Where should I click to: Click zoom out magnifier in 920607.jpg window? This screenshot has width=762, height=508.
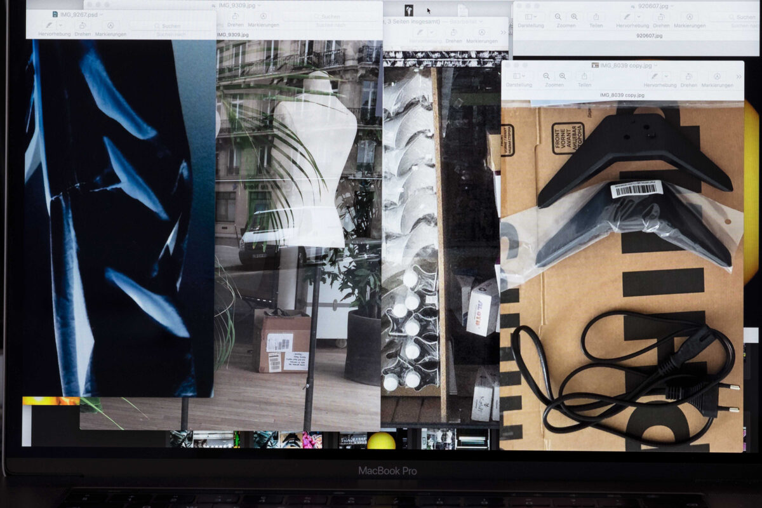point(558,17)
